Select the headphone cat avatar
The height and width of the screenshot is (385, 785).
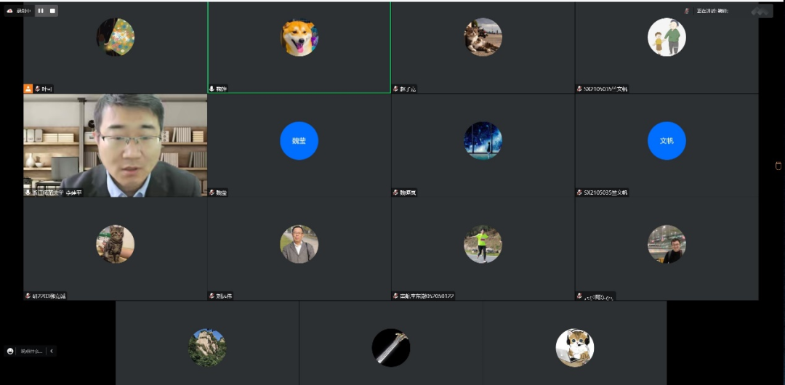click(x=575, y=347)
